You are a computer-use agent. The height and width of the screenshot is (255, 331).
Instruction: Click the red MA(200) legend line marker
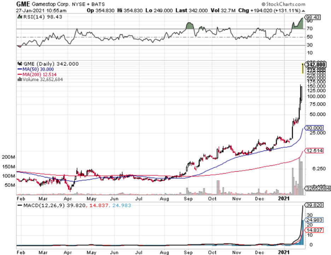coord(20,75)
